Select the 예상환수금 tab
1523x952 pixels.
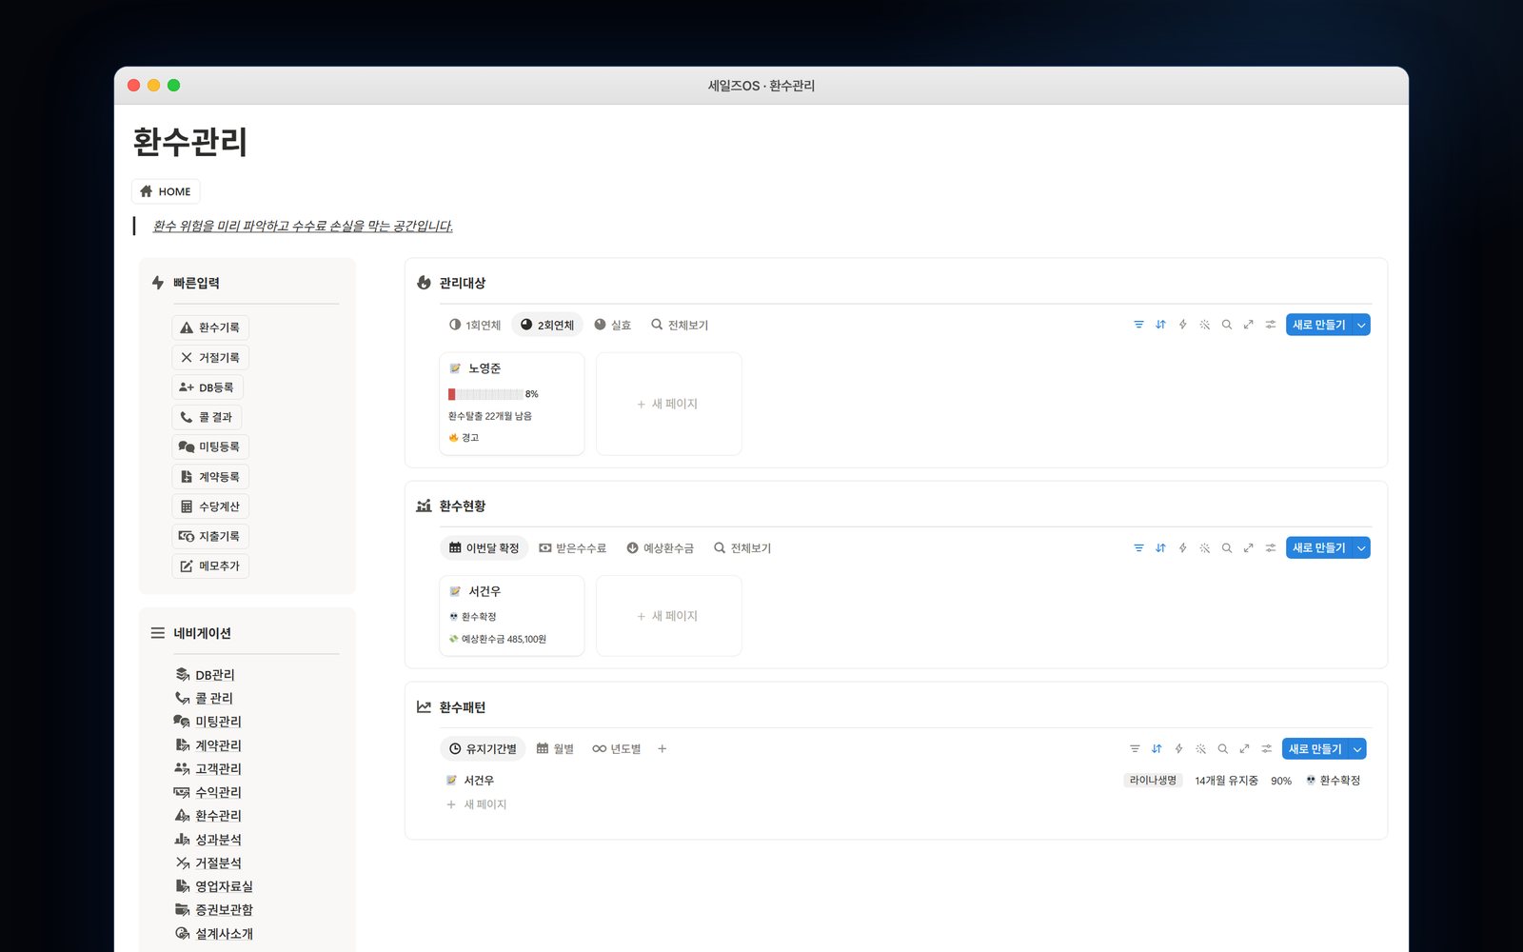661,548
